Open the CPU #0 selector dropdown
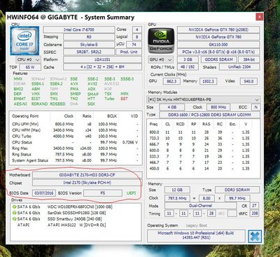 click(x=29, y=60)
